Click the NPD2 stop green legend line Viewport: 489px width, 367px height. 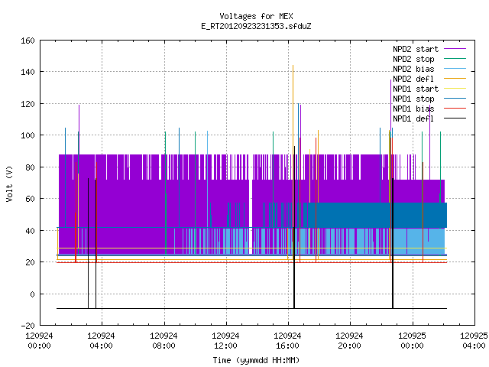point(455,59)
